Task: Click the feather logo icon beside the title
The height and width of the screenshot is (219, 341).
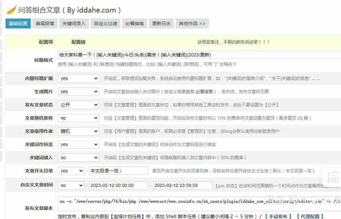Action: point(12,10)
